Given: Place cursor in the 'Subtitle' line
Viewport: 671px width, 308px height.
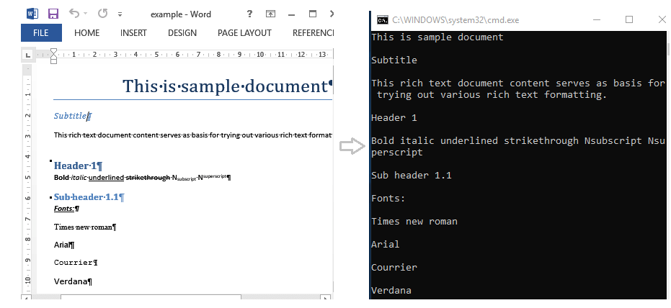Looking at the screenshot, I should tap(71, 115).
